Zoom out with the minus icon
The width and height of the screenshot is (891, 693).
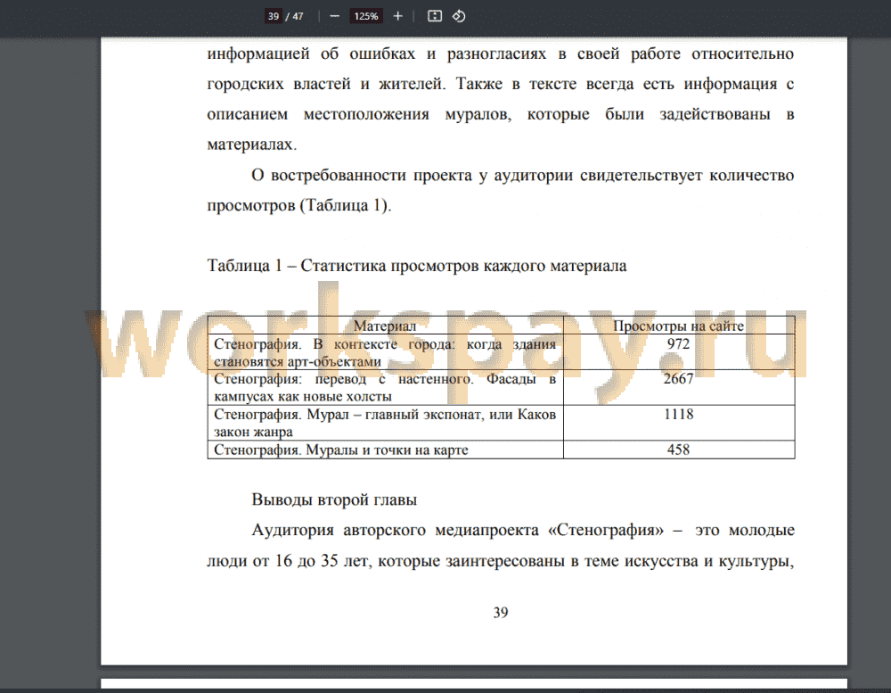[x=335, y=16]
